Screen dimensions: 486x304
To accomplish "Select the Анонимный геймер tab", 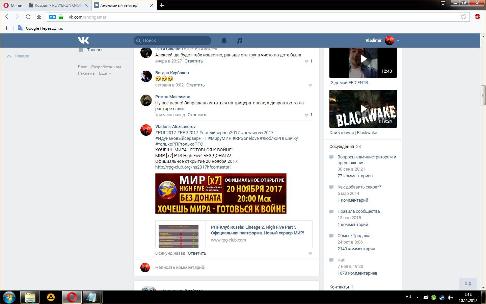I will [119, 5].
